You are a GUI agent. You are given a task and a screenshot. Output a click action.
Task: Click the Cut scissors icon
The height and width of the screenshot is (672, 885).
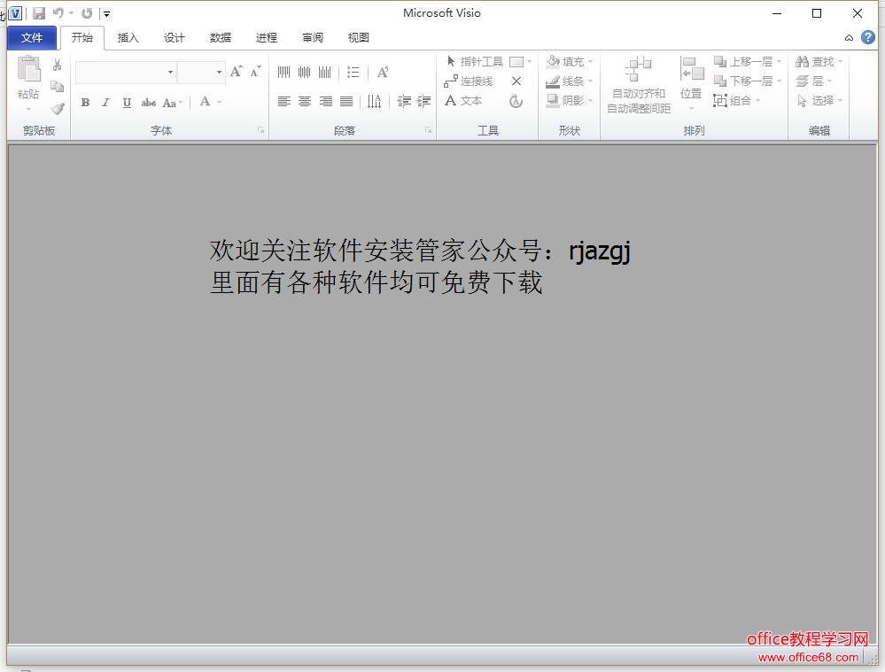pyautogui.click(x=57, y=65)
